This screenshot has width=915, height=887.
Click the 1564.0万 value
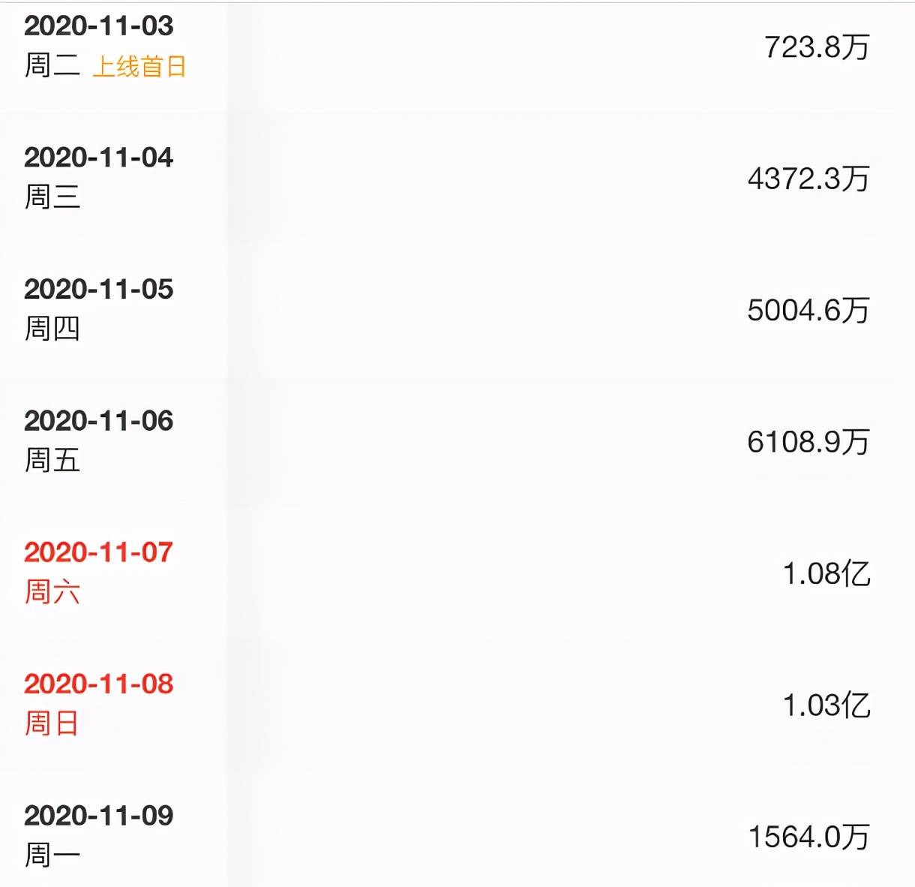[x=809, y=837]
